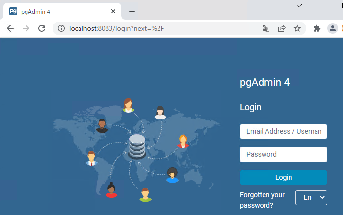Reload the pgAdmin login page
343x215 pixels.
point(42,28)
